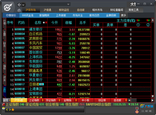This screenshot has width=156, height=115.
Task: Go back with the left arrow button
Action: (x=19, y=5)
